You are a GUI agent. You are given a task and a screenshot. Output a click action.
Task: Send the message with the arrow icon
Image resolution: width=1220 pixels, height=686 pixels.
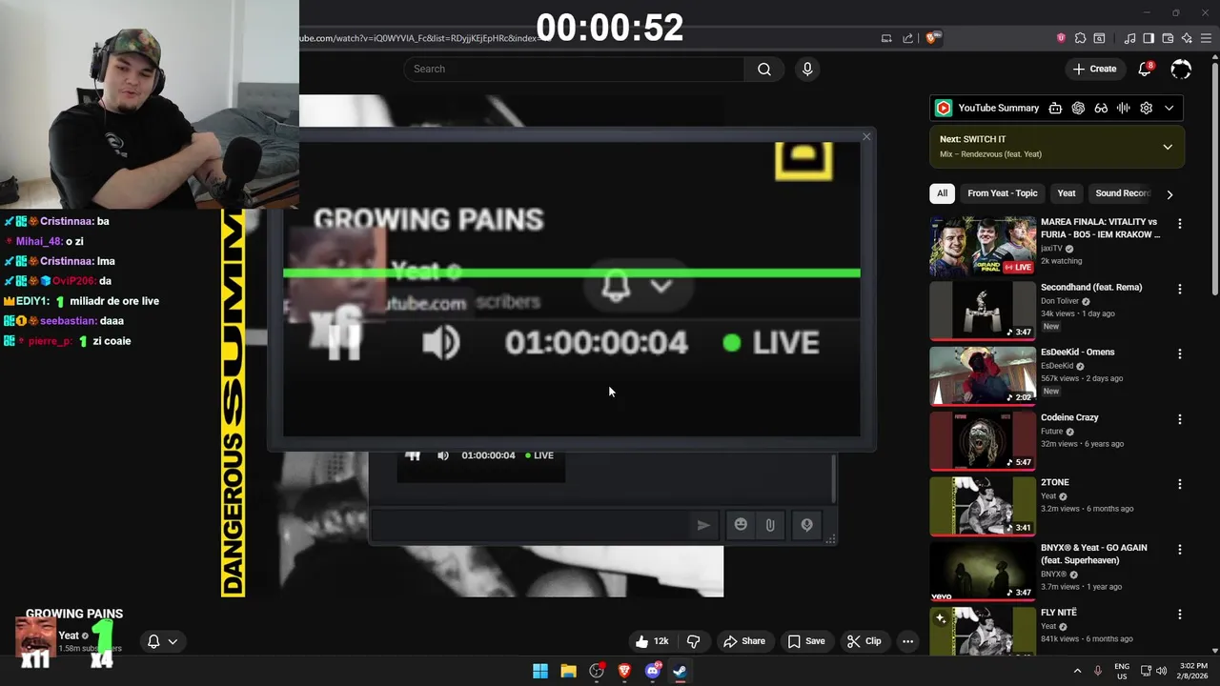click(x=703, y=525)
